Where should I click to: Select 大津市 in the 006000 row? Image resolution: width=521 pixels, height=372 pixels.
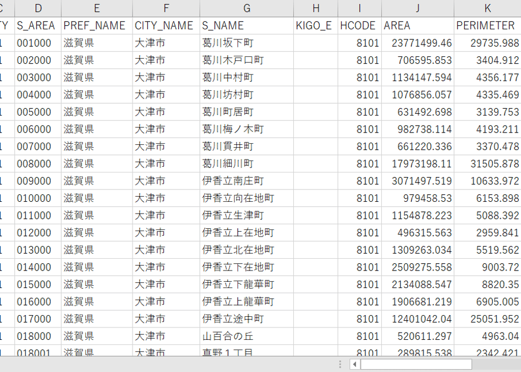(166, 129)
